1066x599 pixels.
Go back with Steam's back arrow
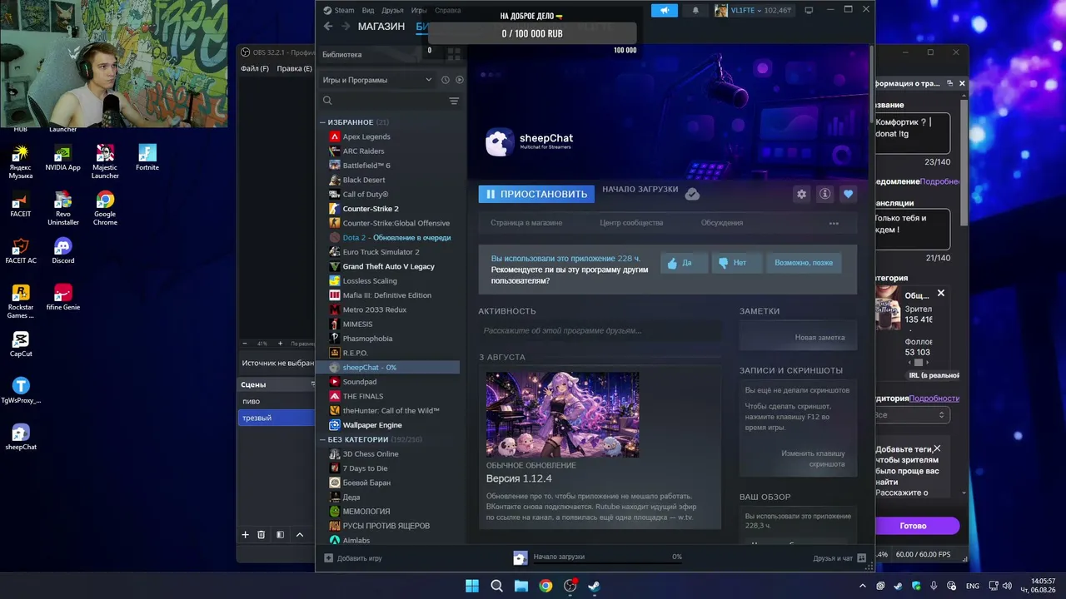[x=328, y=27]
